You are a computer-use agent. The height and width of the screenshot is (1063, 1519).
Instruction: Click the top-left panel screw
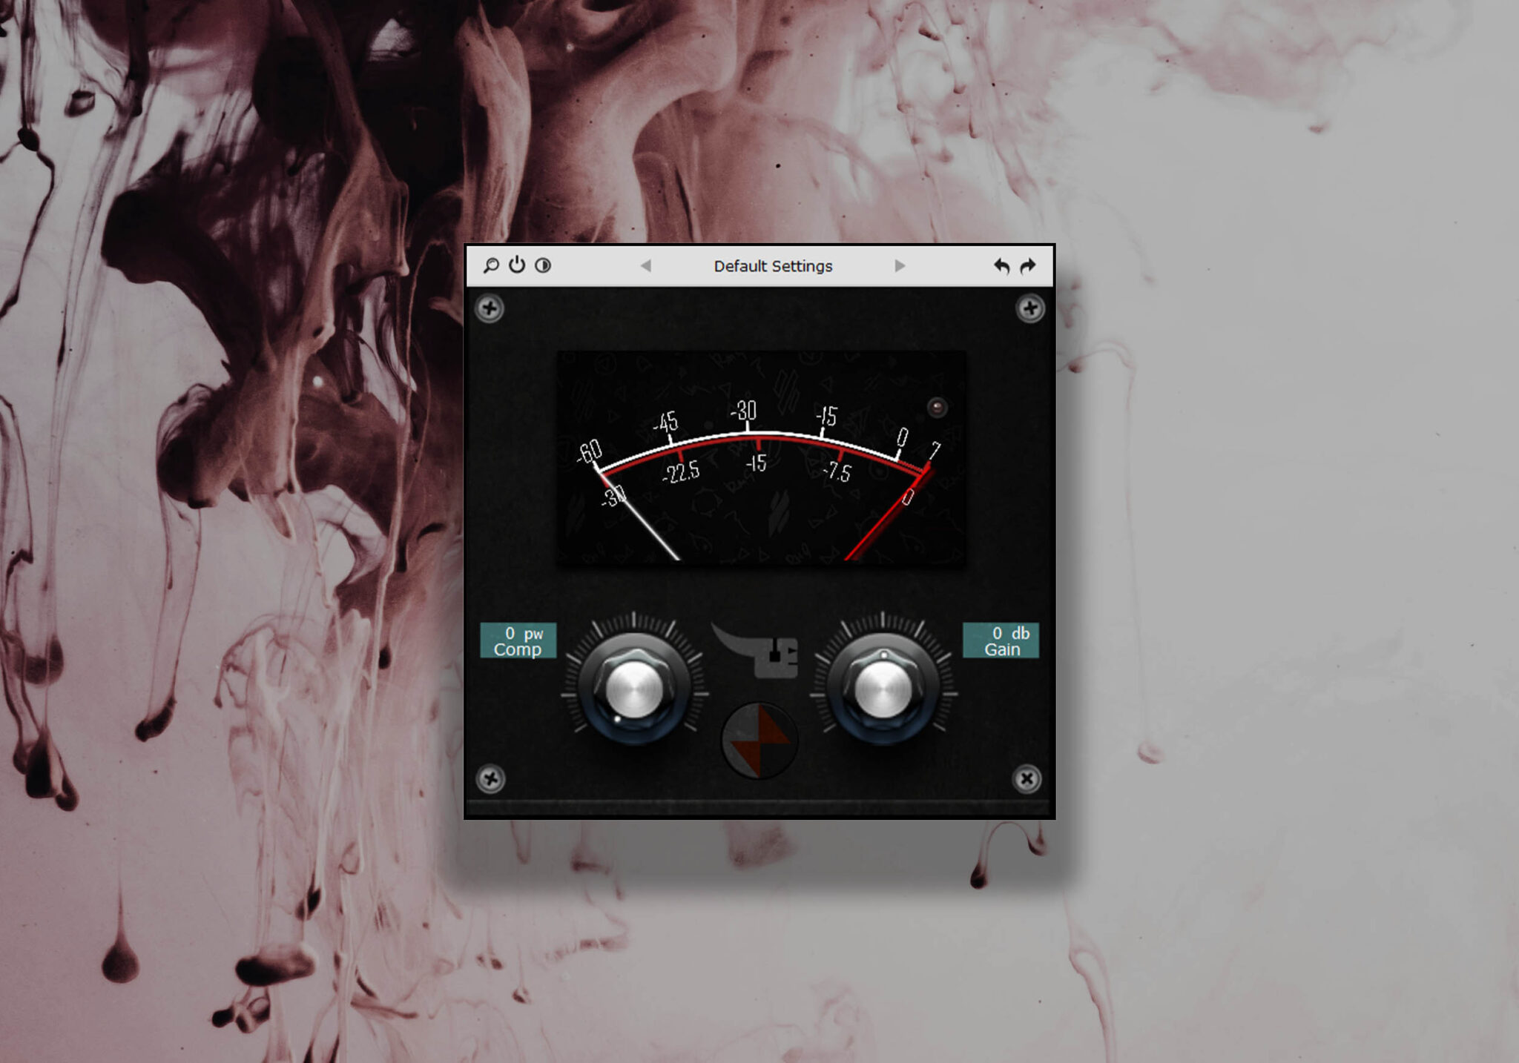tap(490, 308)
